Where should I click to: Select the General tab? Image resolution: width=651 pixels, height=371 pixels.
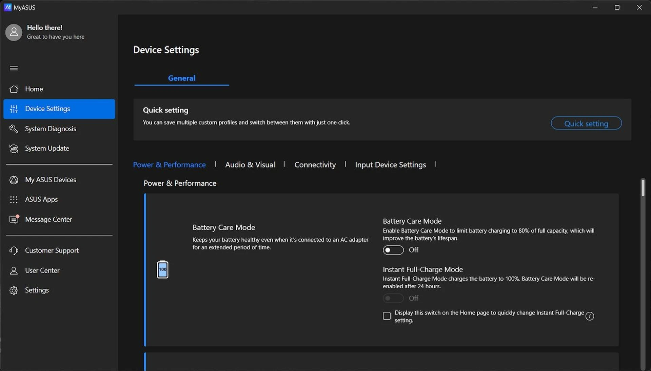(182, 78)
